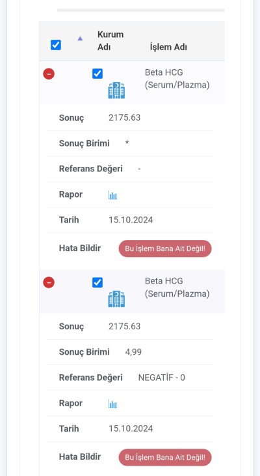Click second 'Bu İşlem Bana Ait Değil!' button
Image resolution: width=260 pixels, height=476 pixels.
point(165,458)
